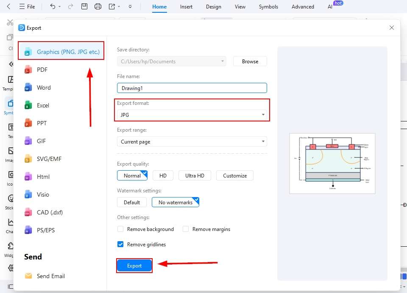Open the View tab

pyautogui.click(x=240, y=7)
